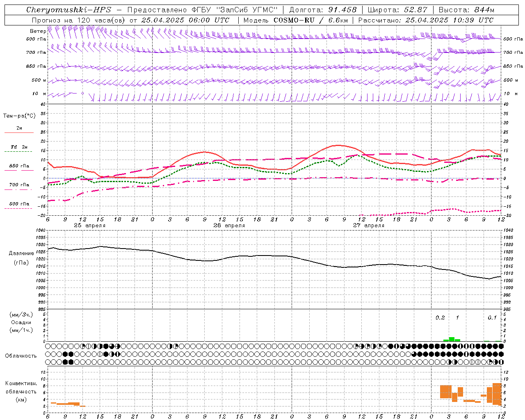The image size is (525, 420).
Task: Select the Рассчитано 25.04.2025 10:39 UTC text
Action: (x=426, y=20)
